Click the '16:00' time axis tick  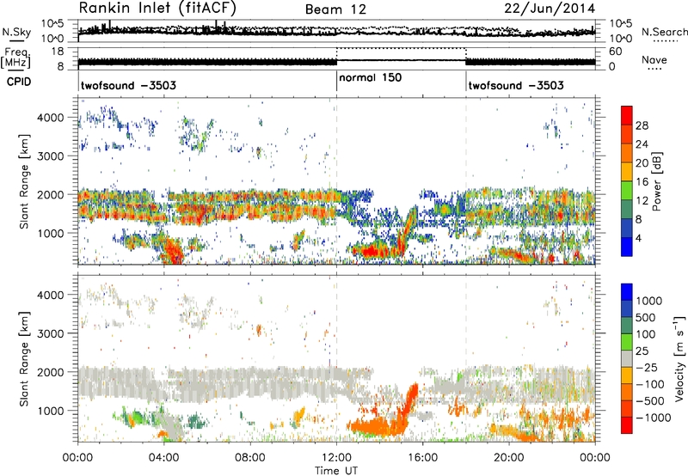[422, 458]
